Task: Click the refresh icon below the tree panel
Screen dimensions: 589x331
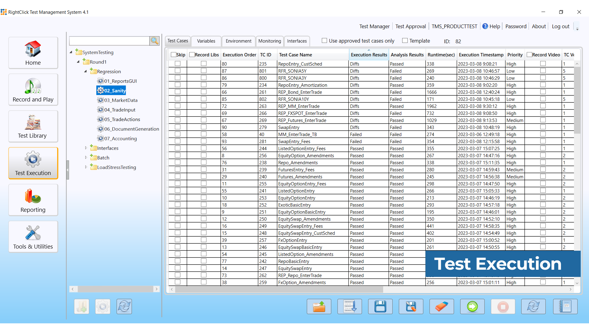Action: (x=124, y=306)
